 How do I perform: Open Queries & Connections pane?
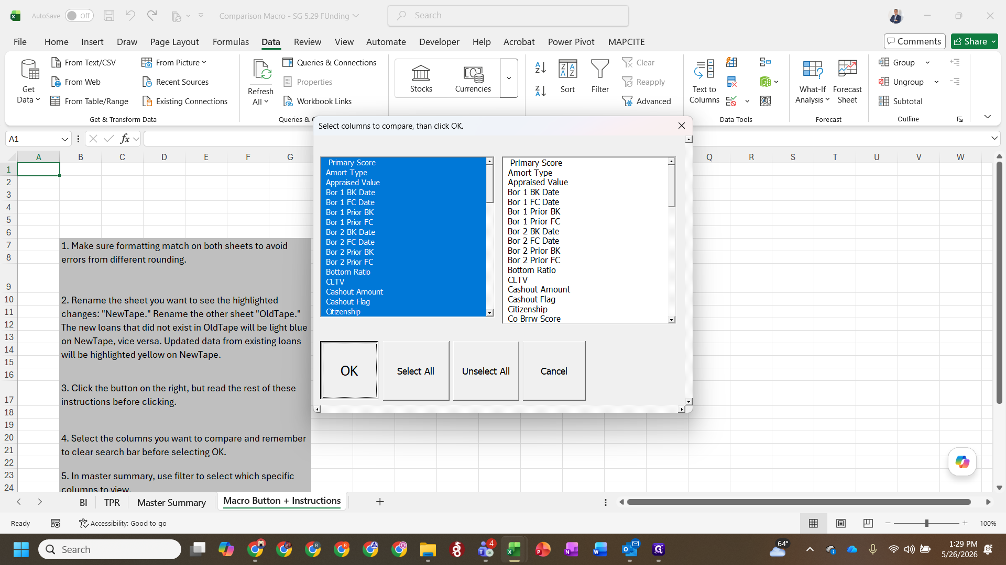330,62
